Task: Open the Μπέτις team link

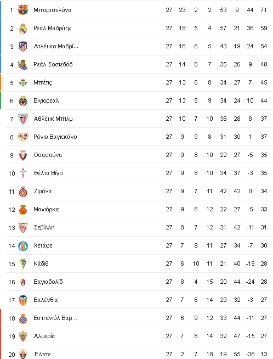Action: [x=43, y=83]
